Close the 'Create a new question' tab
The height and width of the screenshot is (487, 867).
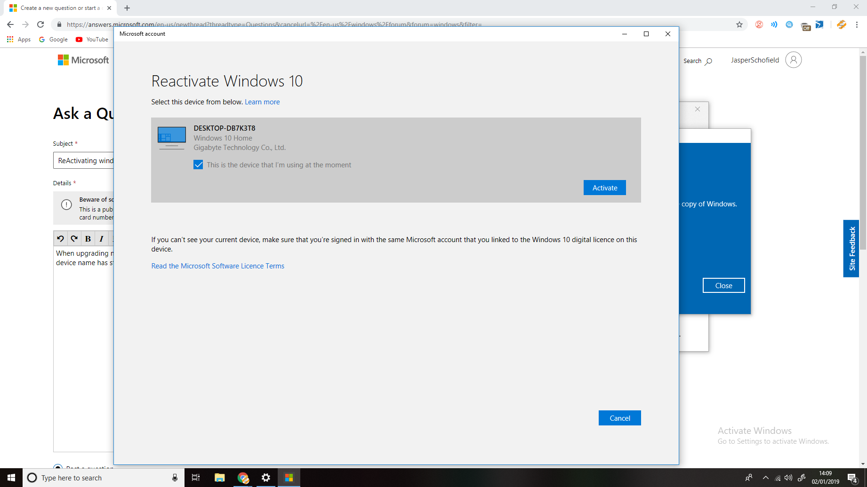109,8
